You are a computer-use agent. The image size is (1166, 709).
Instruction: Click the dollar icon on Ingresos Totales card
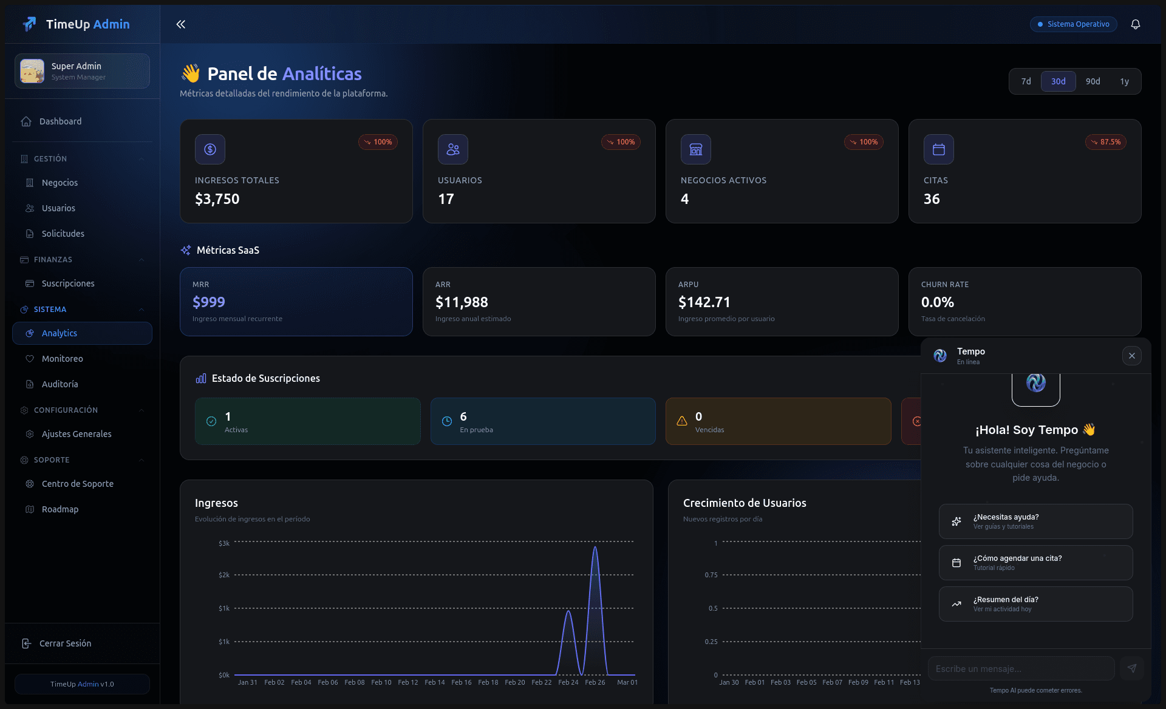(210, 149)
